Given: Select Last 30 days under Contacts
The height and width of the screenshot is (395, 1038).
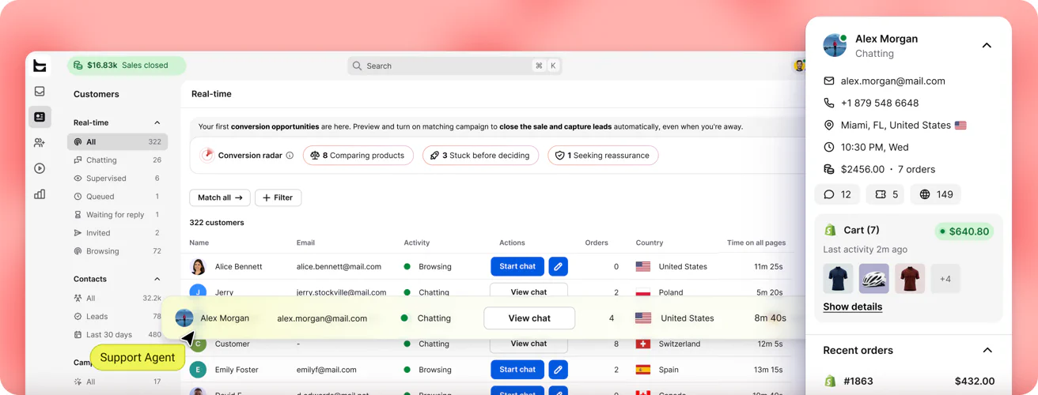Looking at the screenshot, I should click(117, 335).
